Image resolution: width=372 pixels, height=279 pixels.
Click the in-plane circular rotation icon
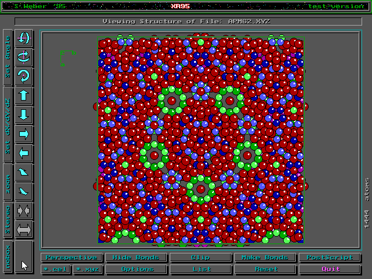pos(23,76)
